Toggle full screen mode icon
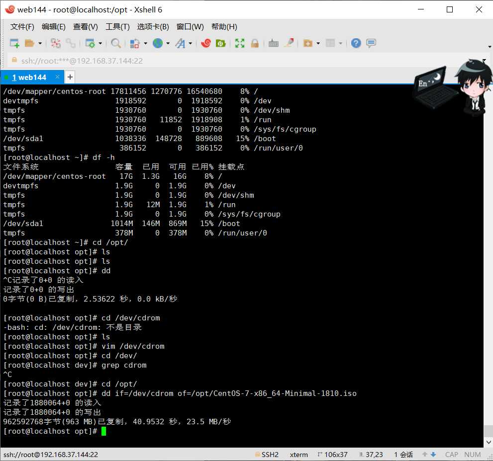This screenshot has width=493, height=461. coord(240,43)
